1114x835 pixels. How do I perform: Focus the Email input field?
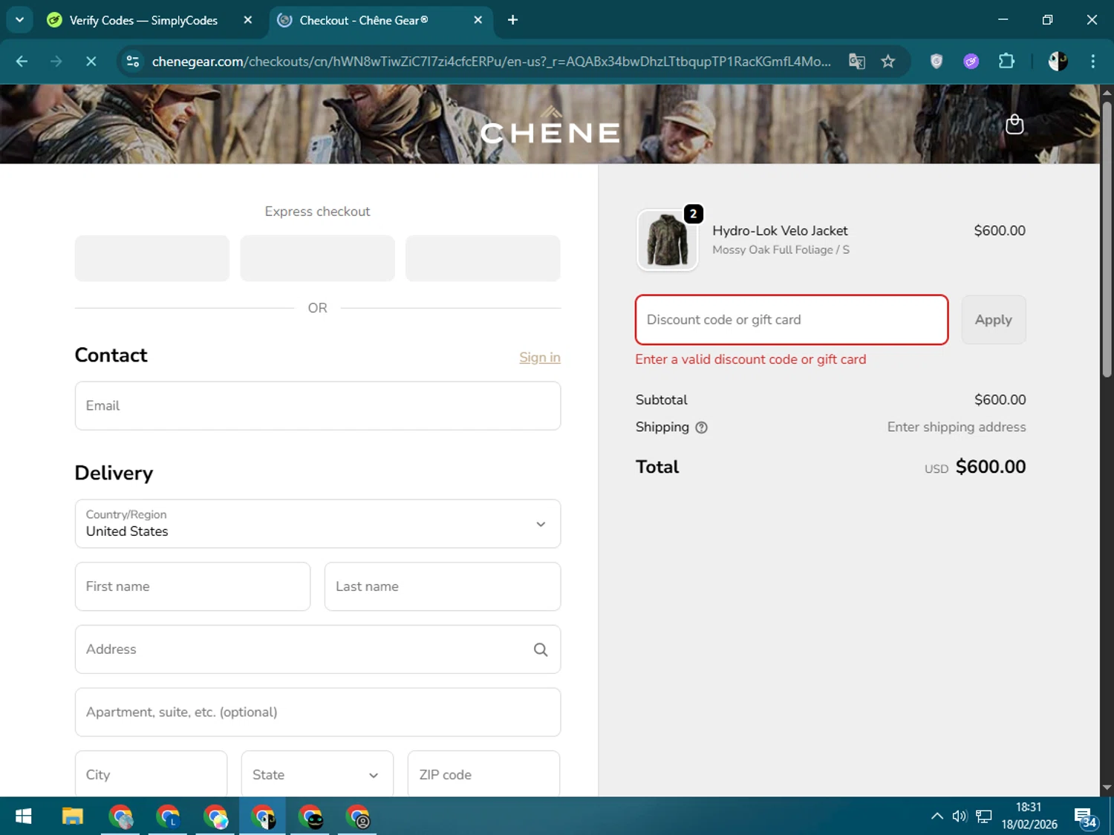point(318,406)
